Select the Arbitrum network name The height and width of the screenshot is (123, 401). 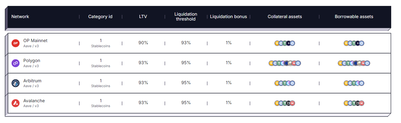tap(32, 81)
